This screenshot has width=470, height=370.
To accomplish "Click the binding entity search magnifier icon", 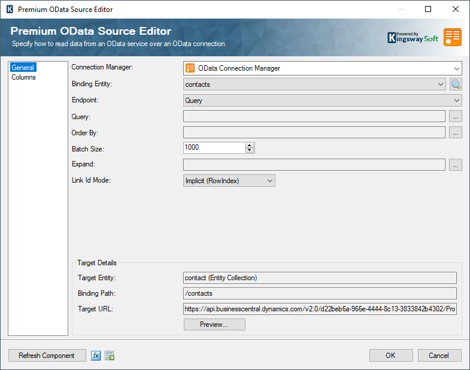I will [x=456, y=84].
